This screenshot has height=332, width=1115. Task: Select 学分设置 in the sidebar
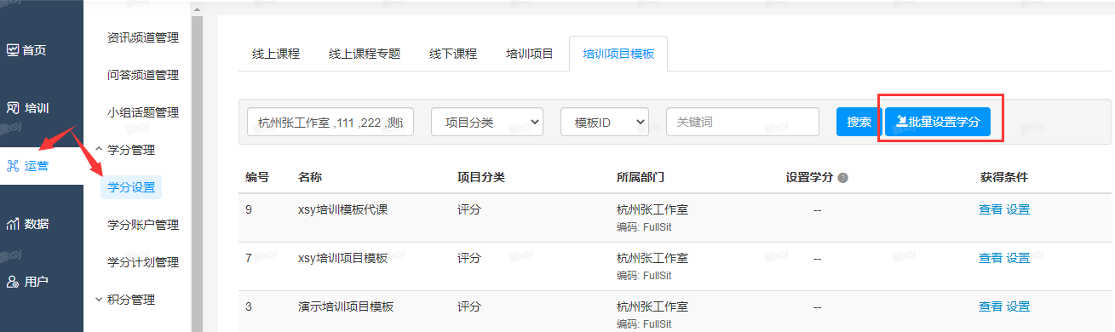click(131, 187)
